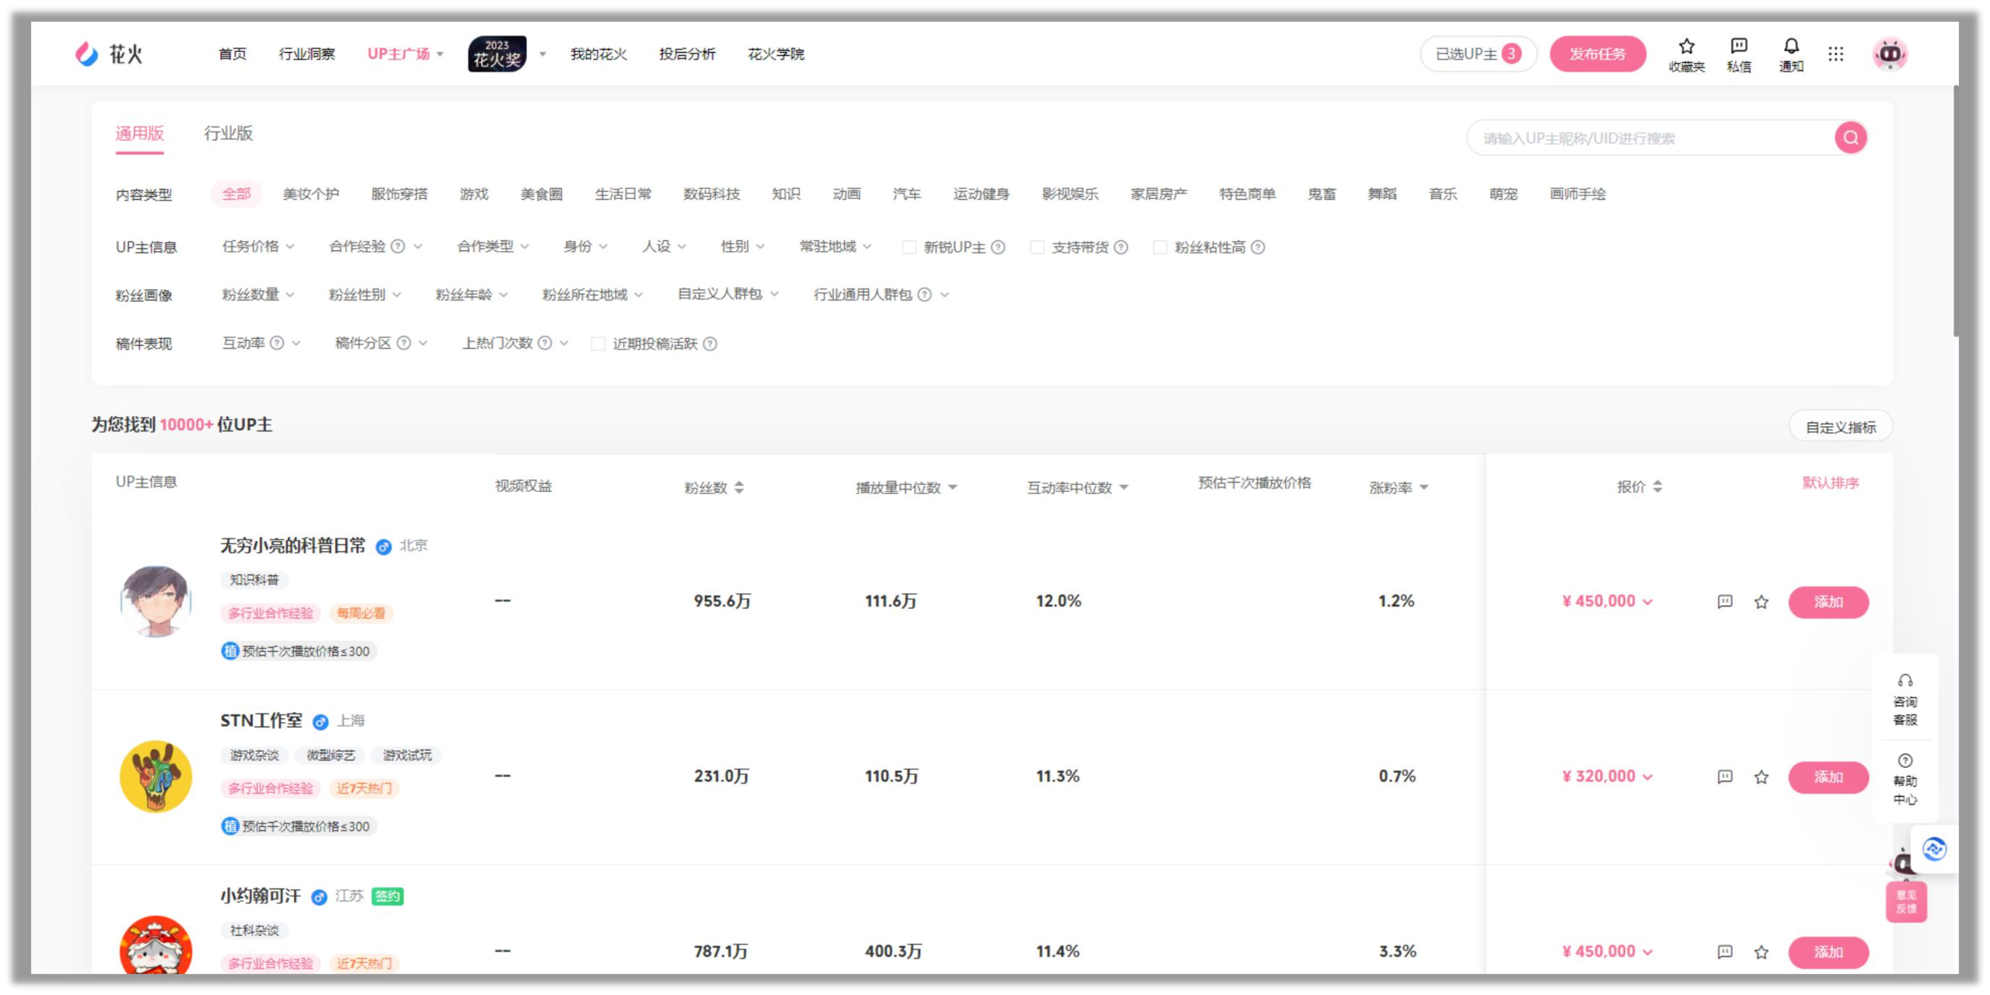This screenshot has width=1990, height=995.
Task: Click the 花火 logo icon
Action: [x=86, y=54]
